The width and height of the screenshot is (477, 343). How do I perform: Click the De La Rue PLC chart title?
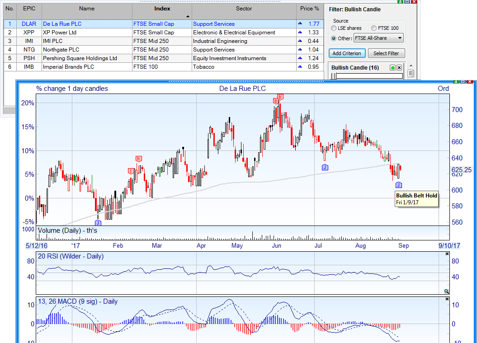click(242, 89)
